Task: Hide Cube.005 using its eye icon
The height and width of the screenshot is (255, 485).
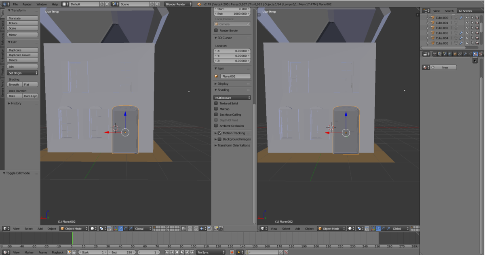Action: tap(467, 43)
